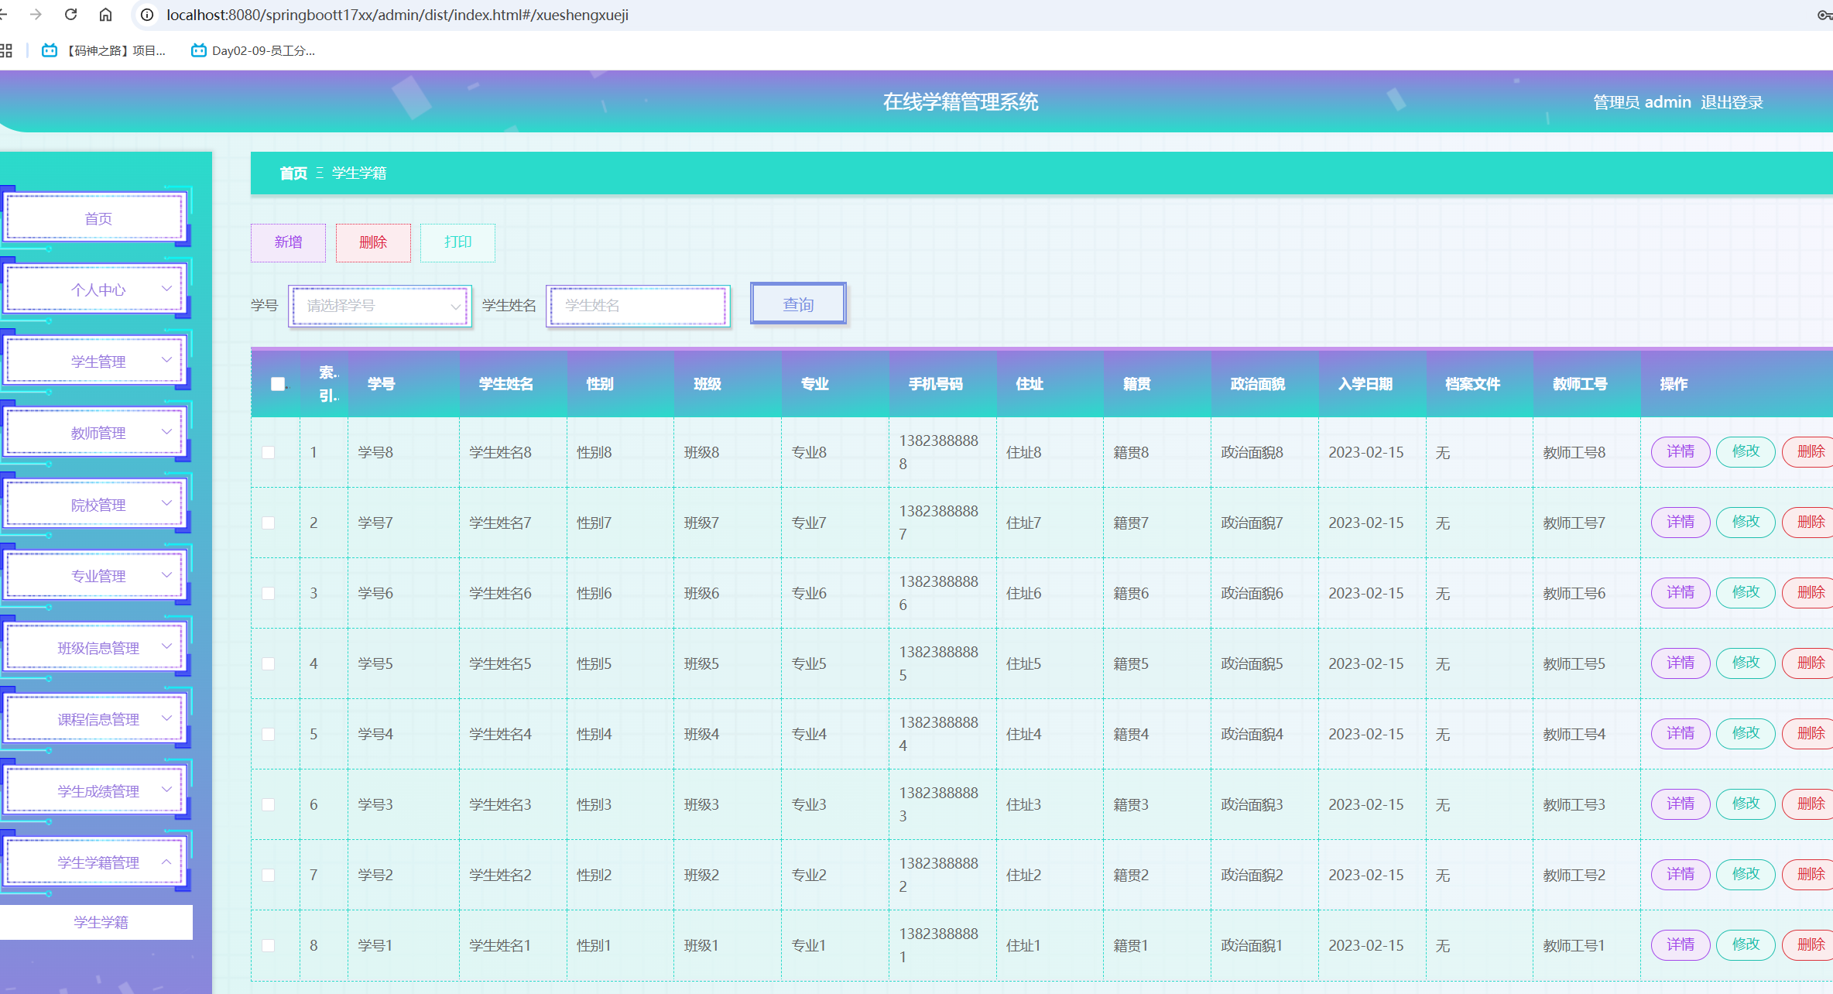
Task: Check the row for 学号8
Action: click(269, 452)
